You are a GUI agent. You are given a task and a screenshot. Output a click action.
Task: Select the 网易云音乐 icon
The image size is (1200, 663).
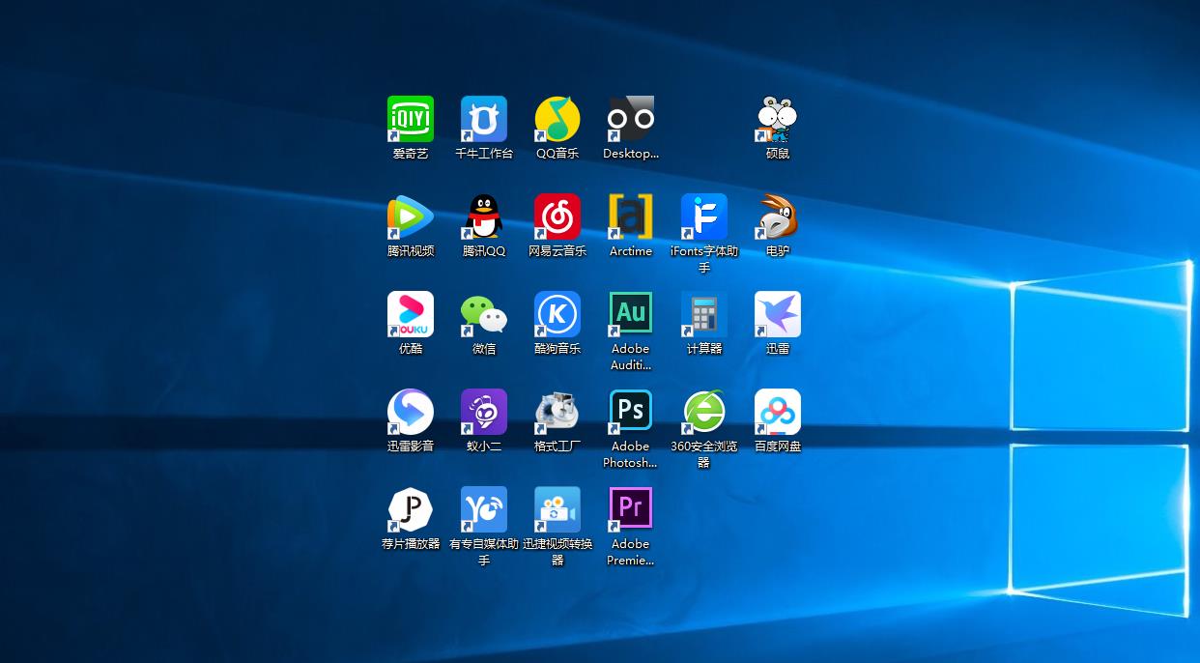pos(557,216)
